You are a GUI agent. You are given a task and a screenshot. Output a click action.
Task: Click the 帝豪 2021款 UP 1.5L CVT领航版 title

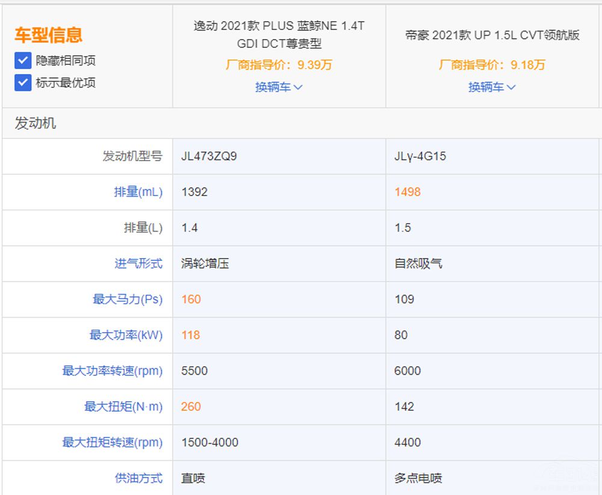pyautogui.click(x=492, y=35)
